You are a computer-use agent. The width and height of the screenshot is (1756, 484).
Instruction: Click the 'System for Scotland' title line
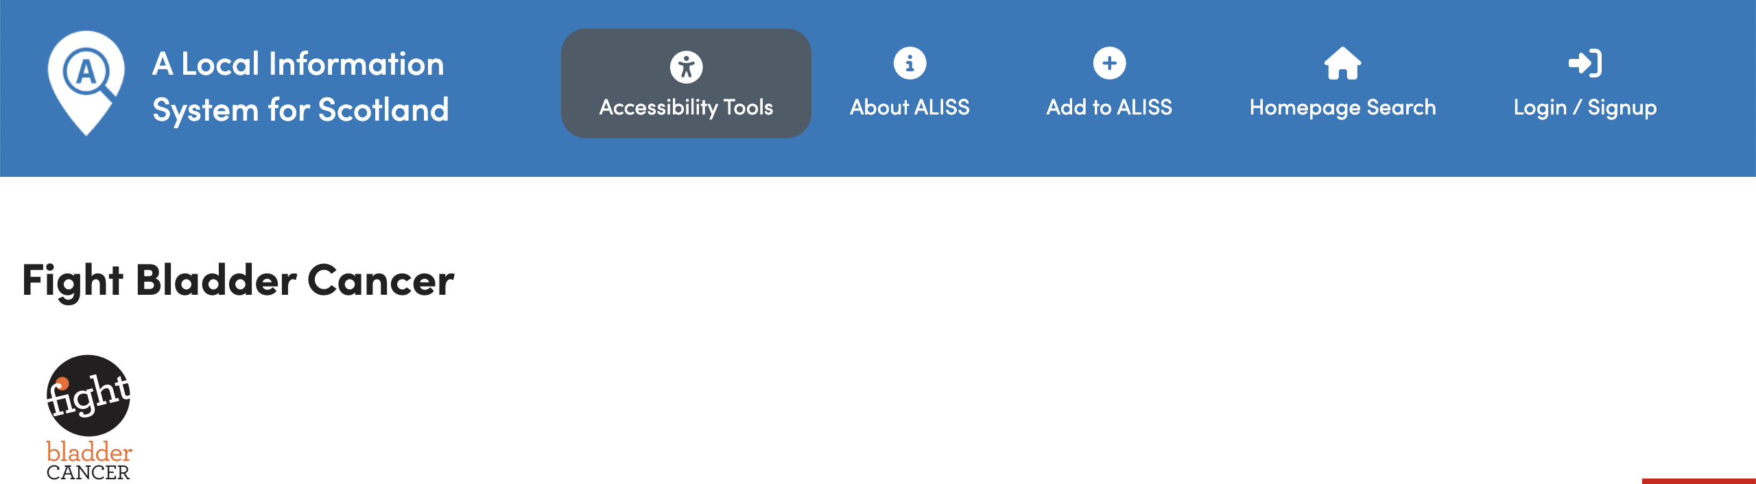pyautogui.click(x=300, y=110)
